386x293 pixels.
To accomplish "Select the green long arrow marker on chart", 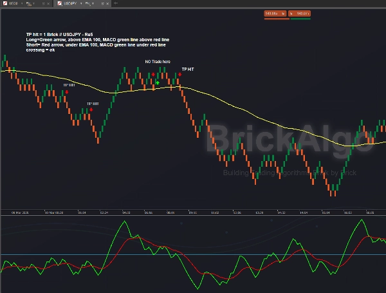I will (x=157, y=83).
